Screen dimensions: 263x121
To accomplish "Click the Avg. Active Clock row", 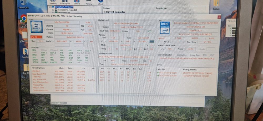I will point(64,80).
